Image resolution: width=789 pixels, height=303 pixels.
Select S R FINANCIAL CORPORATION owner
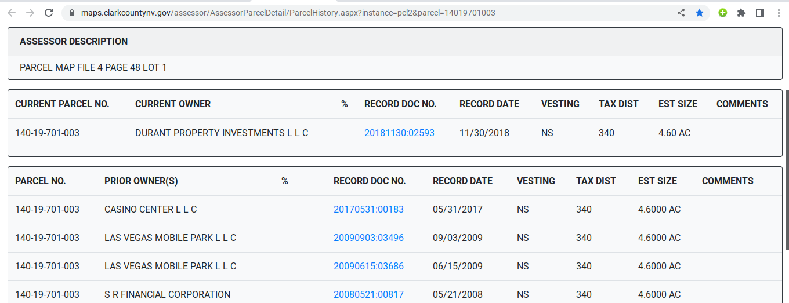tap(167, 295)
